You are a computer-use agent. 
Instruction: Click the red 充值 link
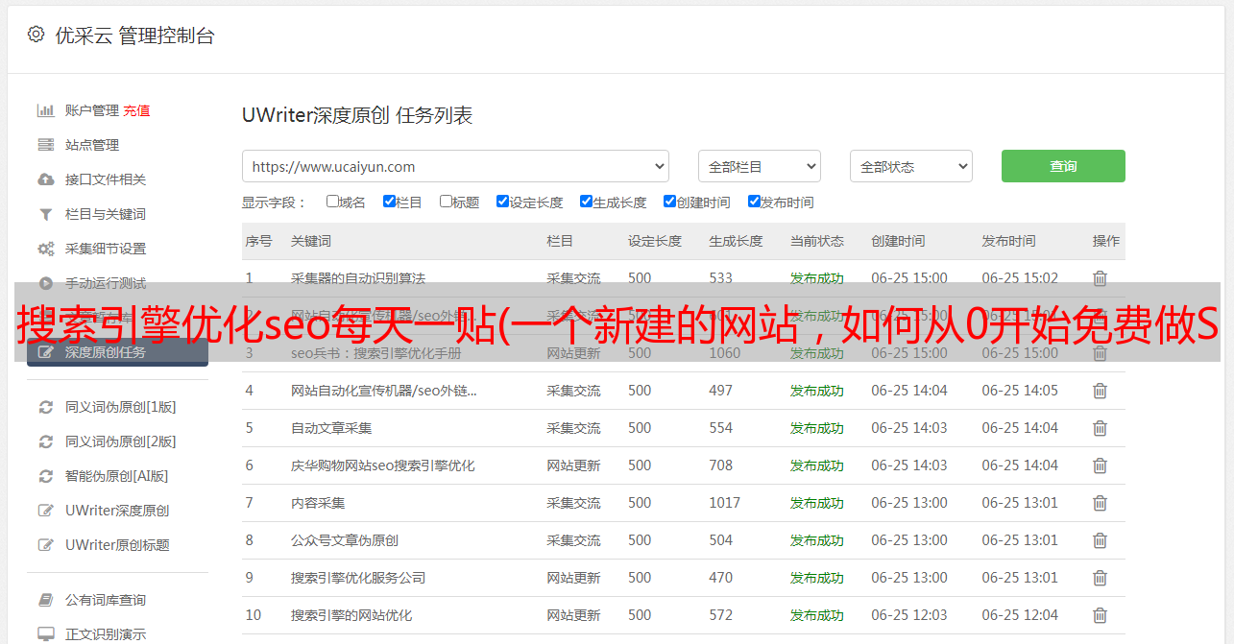point(136,110)
